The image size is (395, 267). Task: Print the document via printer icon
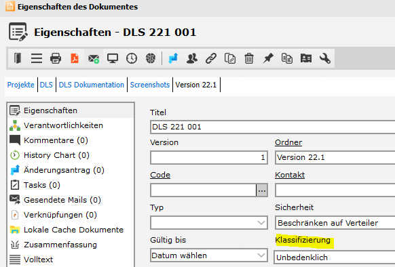coord(56,58)
